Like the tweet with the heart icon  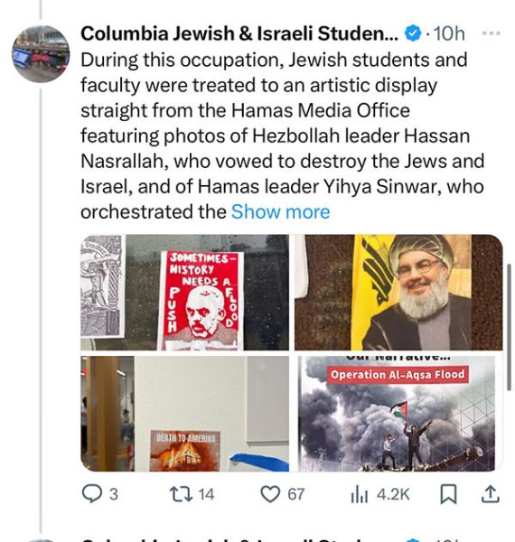point(270,494)
